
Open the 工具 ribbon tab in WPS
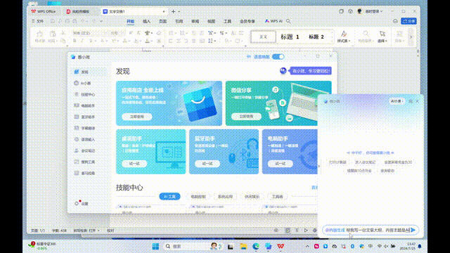coord(228,21)
